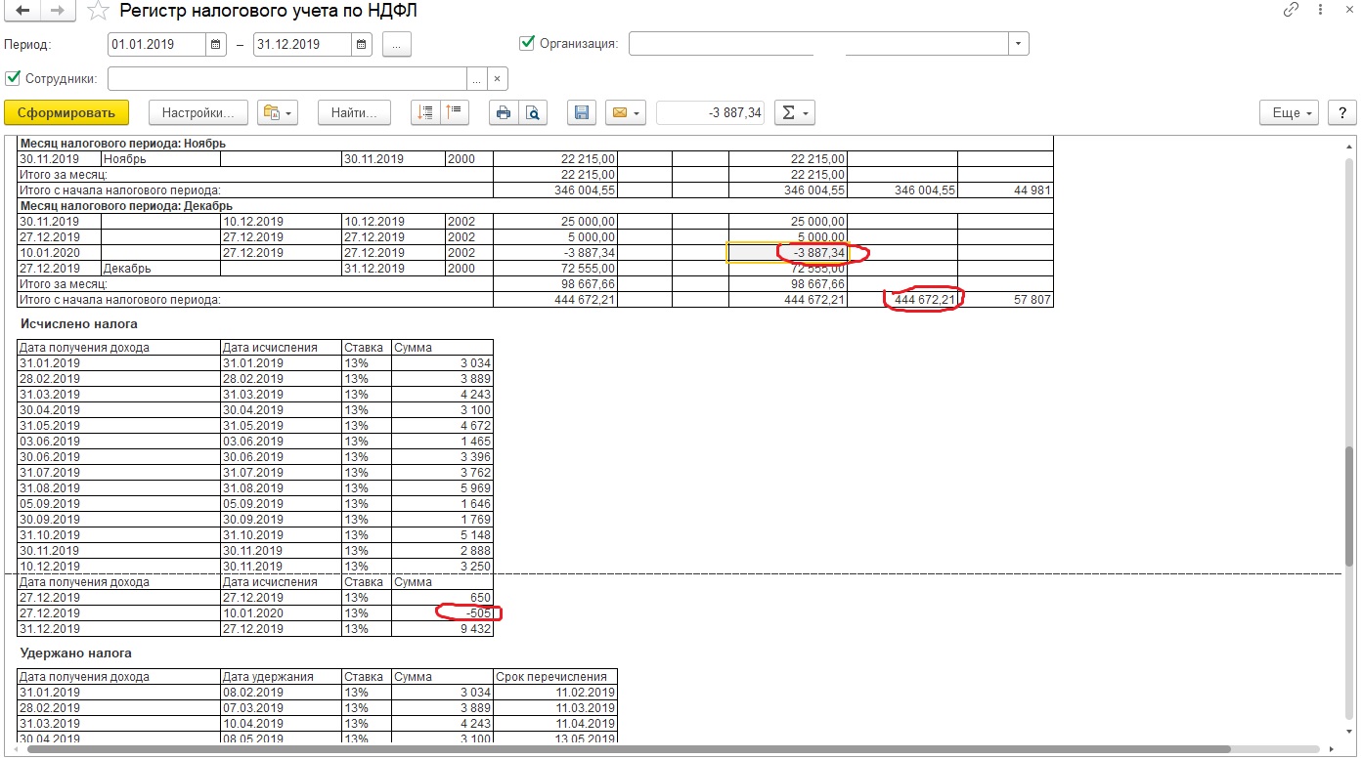Edit the start date 01.01.2019 field
Viewport: 1362px width, 759px height.
pyautogui.click(x=157, y=44)
